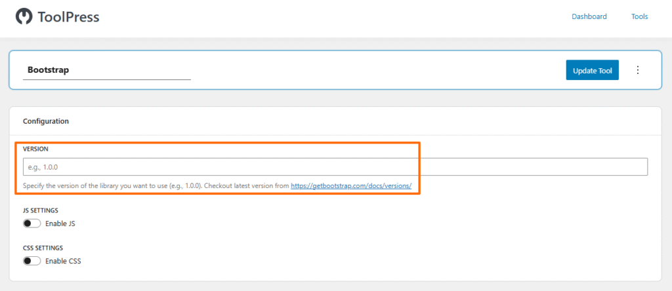The height and width of the screenshot is (291, 672).
Task: Open the getbootstrap.com versions link
Action: 351,186
